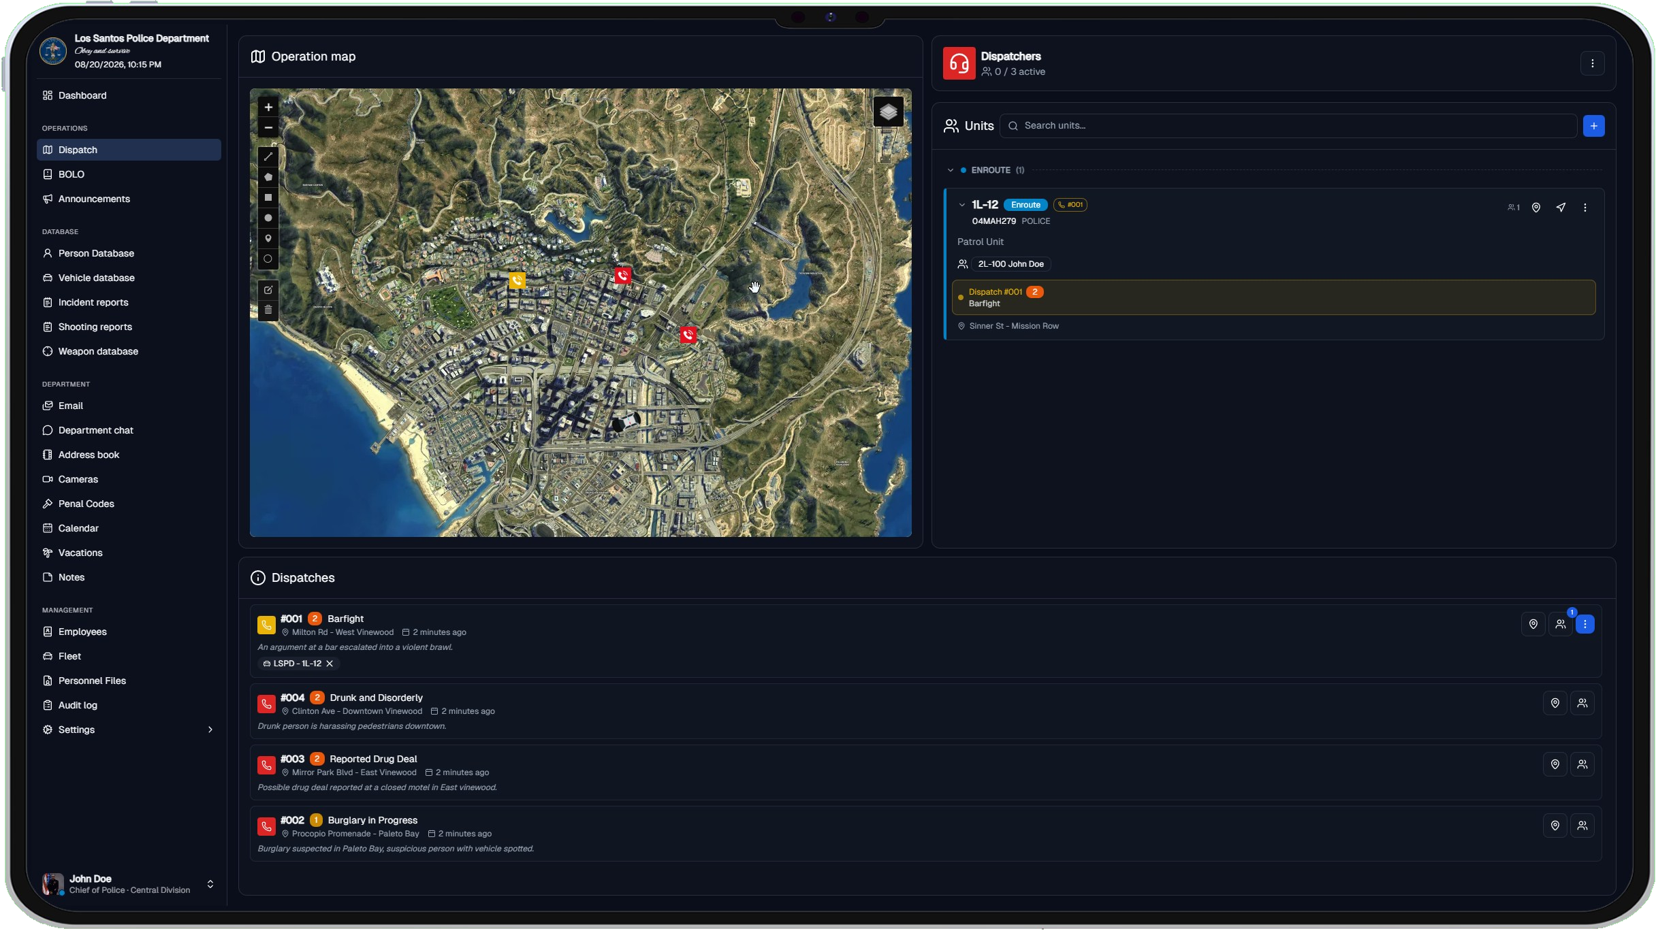Select the draw polygon map tool
Screen dimensions: 1656x931
[x=268, y=178]
